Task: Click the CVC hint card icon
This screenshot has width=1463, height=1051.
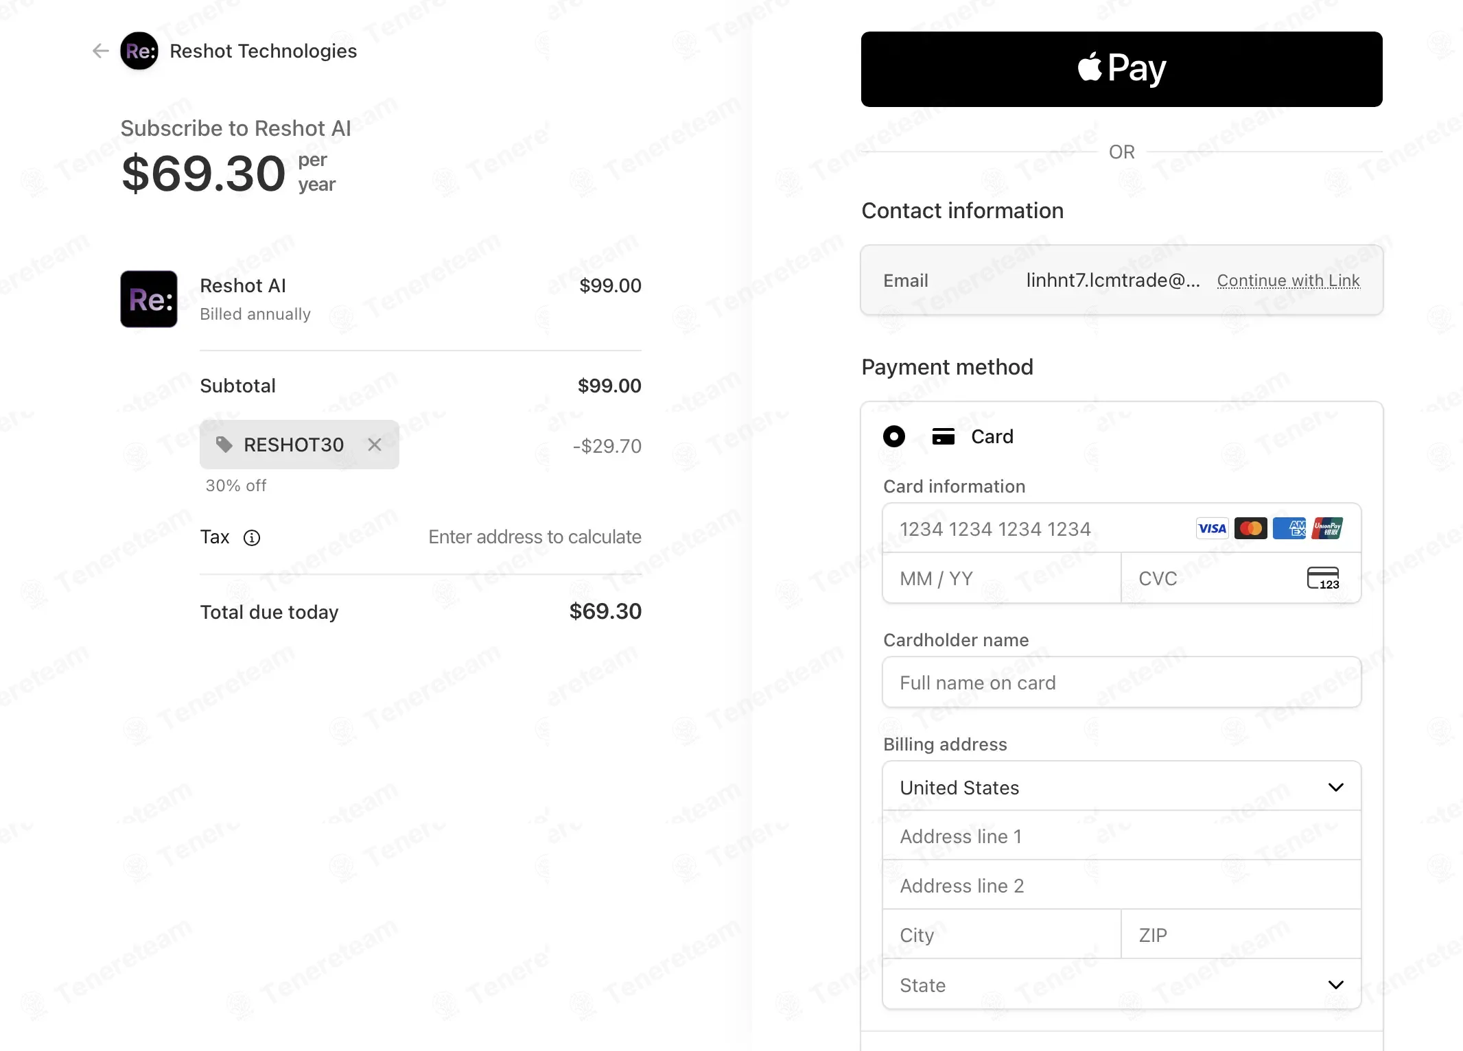Action: point(1323,578)
